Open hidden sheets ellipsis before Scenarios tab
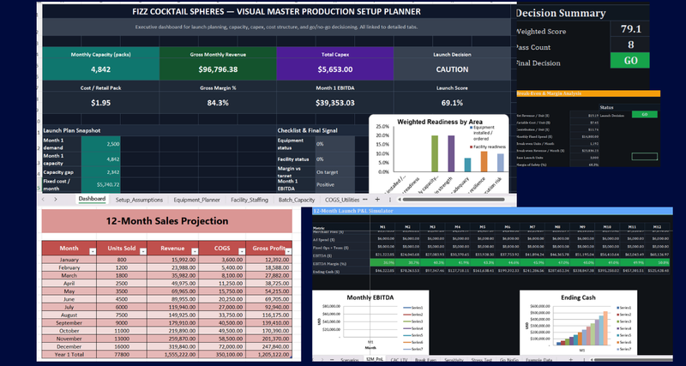The image size is (686, 366). click(x=332, y=359)
